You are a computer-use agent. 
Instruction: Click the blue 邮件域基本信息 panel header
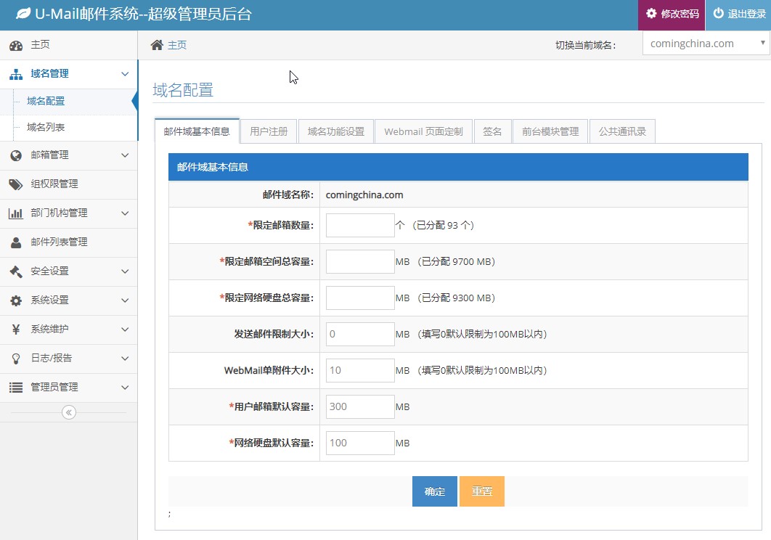[x=458, y=167]
